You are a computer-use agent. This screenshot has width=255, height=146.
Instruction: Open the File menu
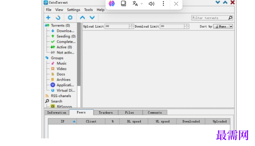49,10
